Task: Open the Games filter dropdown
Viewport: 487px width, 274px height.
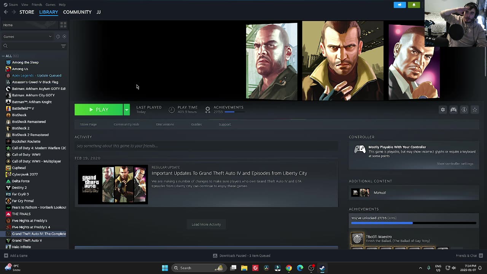Action: [x=27, y=37]
